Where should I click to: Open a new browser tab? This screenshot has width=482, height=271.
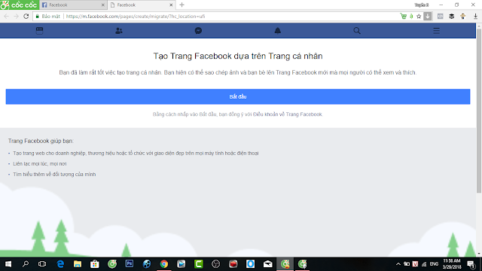[x=182, y=5]
